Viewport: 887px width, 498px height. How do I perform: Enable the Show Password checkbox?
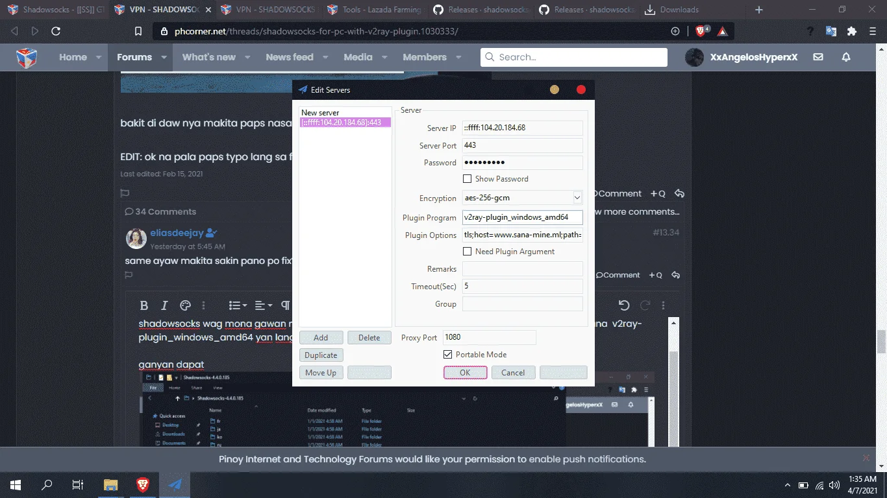(467, 178)
